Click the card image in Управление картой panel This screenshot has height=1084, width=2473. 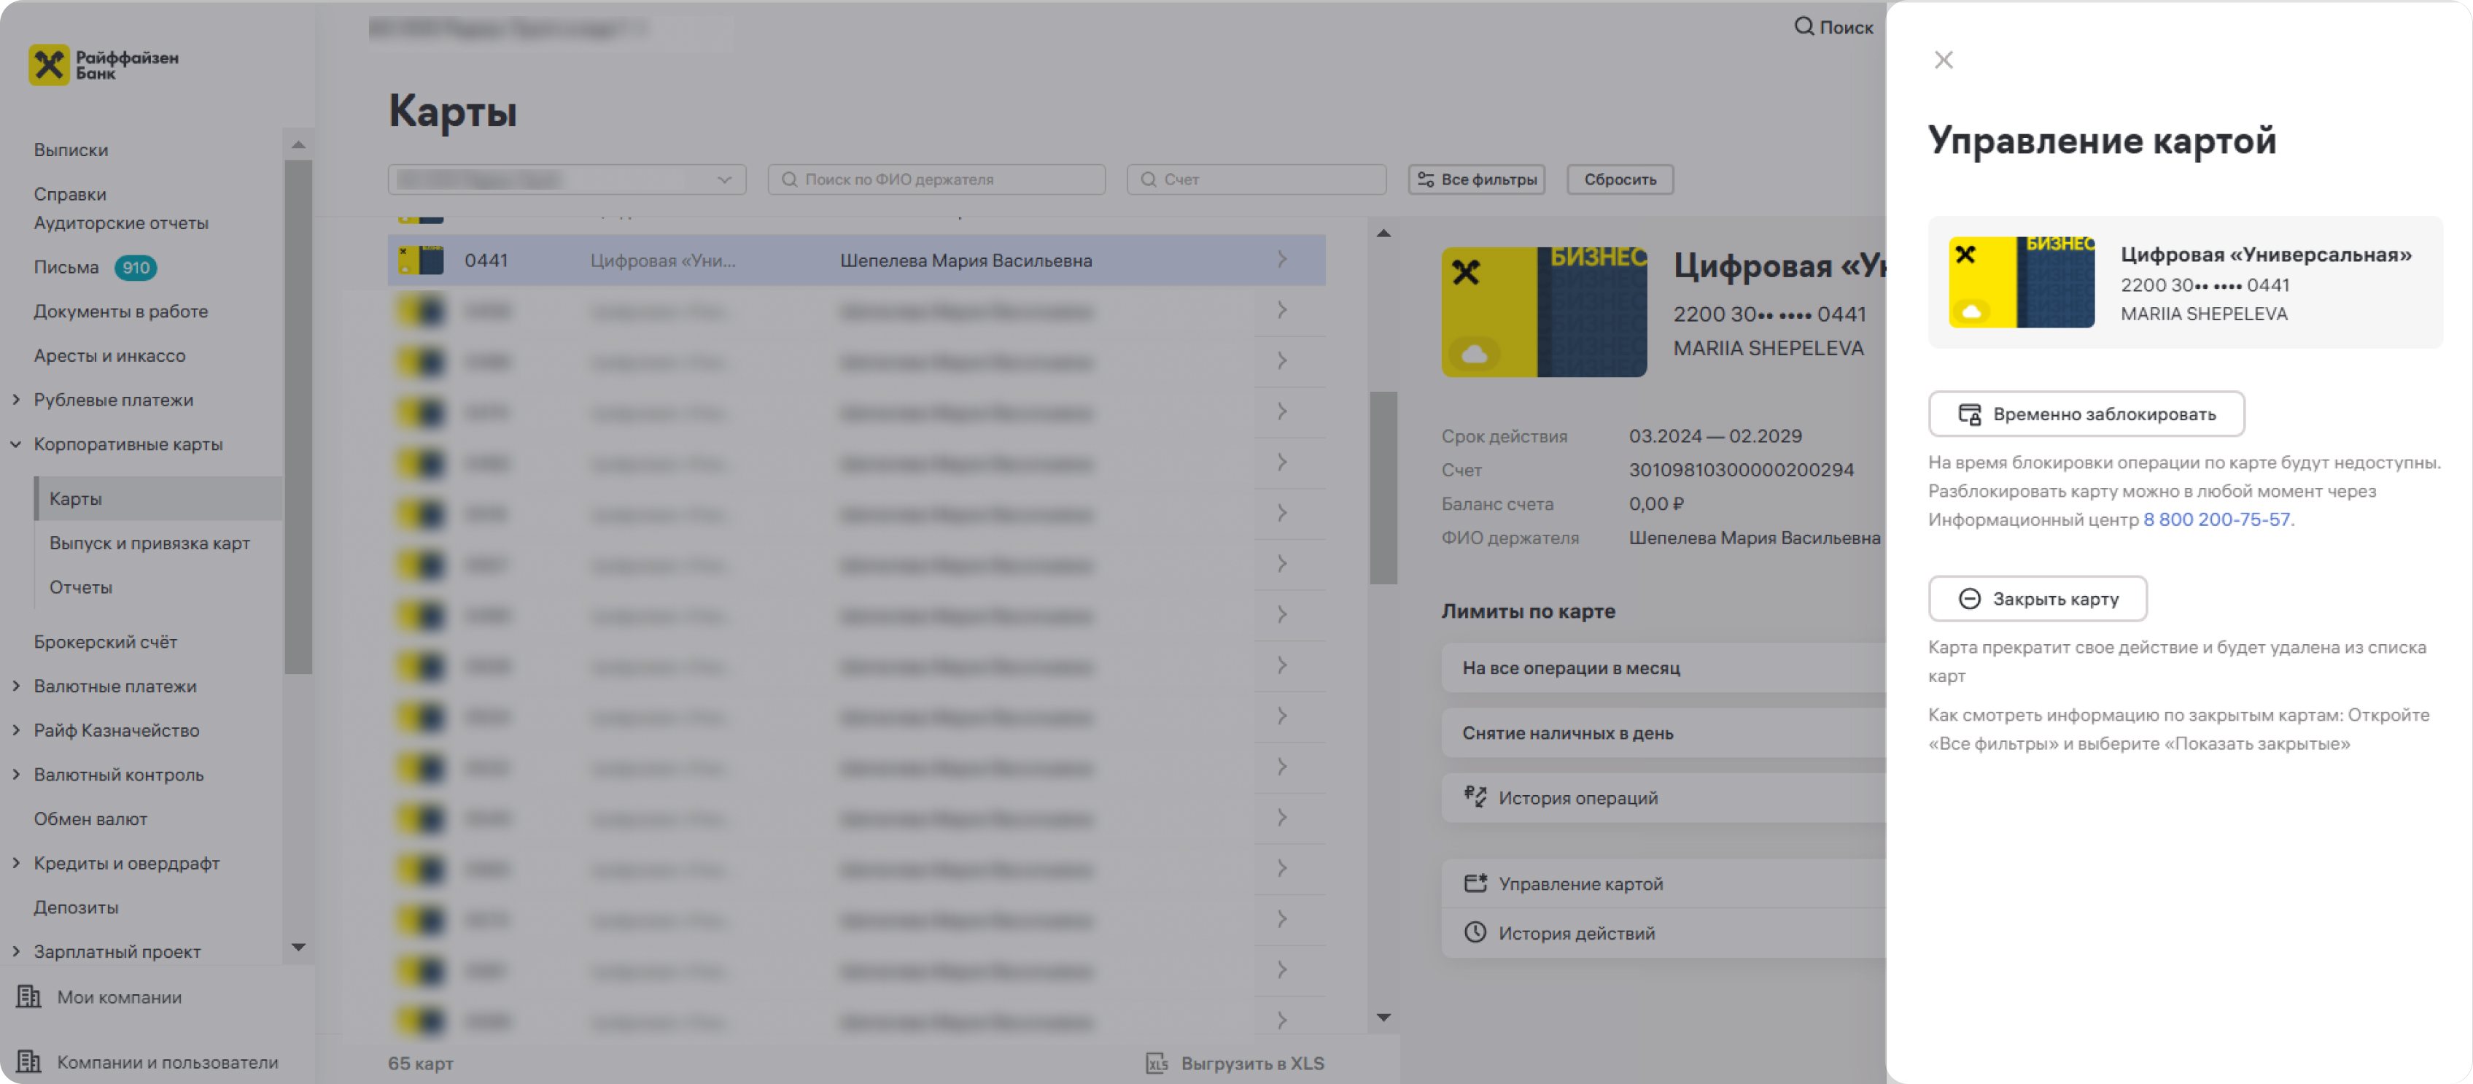point(2021,282)
